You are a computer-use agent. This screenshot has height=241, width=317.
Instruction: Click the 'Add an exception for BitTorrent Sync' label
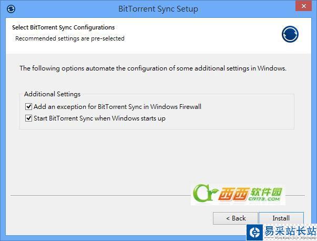click(117, 107)
